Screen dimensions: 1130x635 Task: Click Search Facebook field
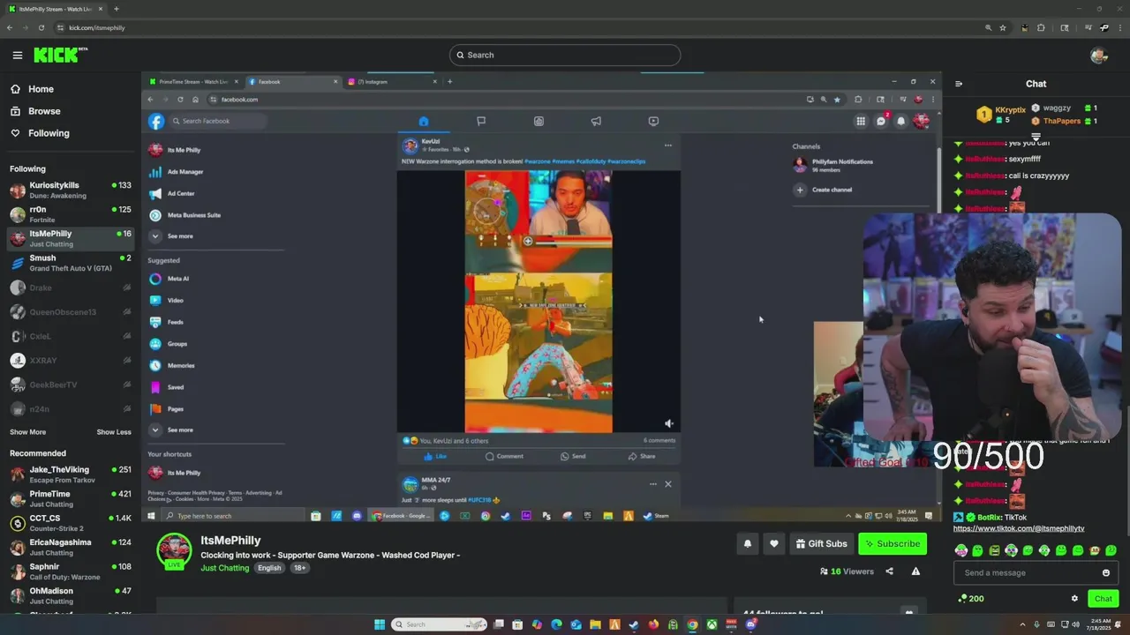click(x=216, y=121)
